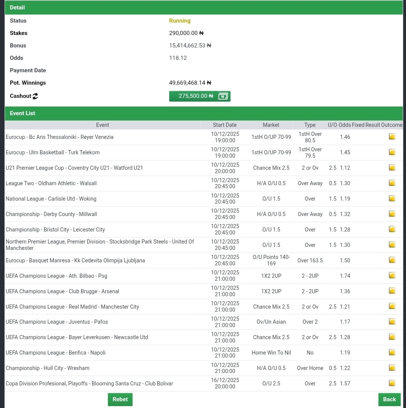Click outcome icon for Bristol City row
The height and width of the screenshot is (408, 406).
pos(392,229)
